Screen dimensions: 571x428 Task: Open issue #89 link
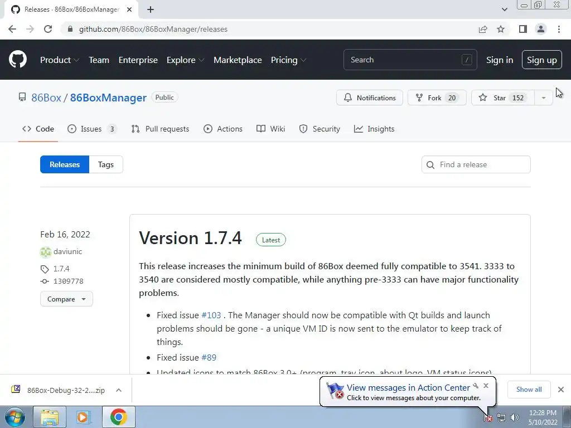[x=209, y=358]
